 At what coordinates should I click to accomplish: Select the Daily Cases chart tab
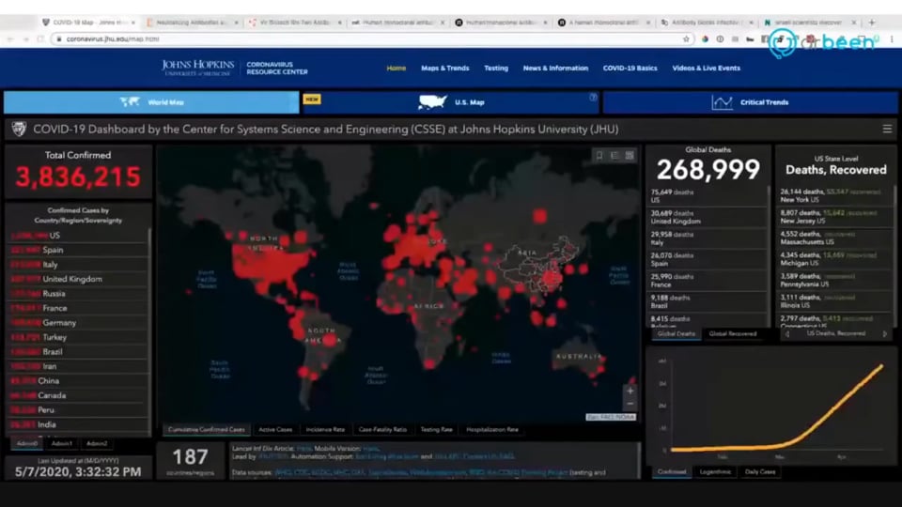pos(760,472)
